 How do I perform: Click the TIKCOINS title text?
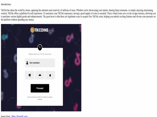point(41,30)
